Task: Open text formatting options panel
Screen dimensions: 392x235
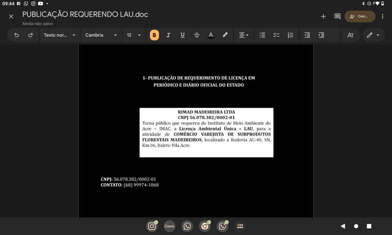Action: 350,35
